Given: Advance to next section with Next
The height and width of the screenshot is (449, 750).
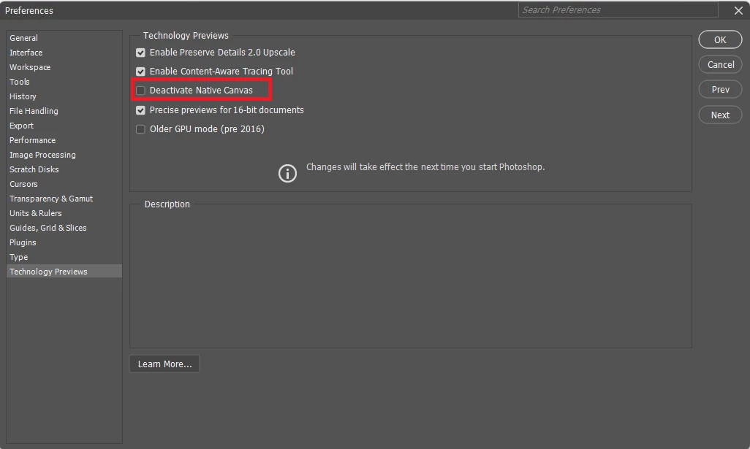Looking at the screenshot, I should pos(720,115).
